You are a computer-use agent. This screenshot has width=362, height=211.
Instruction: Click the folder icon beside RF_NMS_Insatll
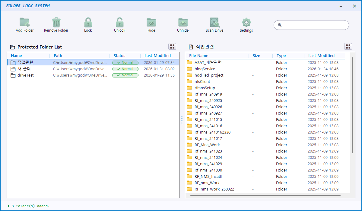pos(189,176)
